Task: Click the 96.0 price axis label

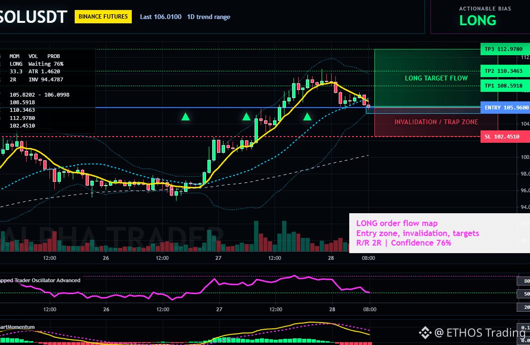Action: (x=525, y=190)
